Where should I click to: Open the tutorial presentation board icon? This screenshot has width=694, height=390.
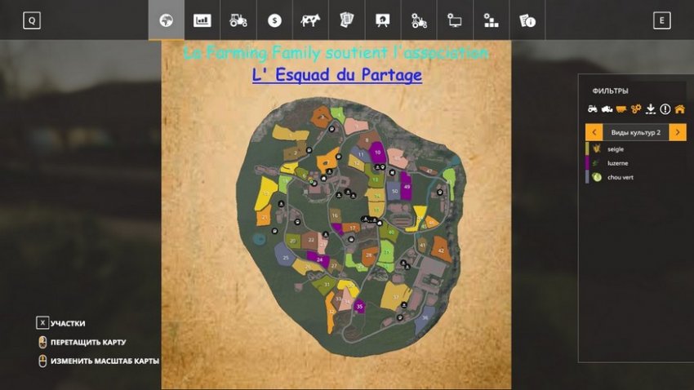tap(382, 20)
